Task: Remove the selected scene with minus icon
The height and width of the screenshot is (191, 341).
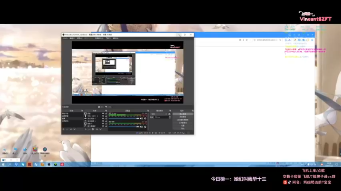Action: click(x=67, y=129)
